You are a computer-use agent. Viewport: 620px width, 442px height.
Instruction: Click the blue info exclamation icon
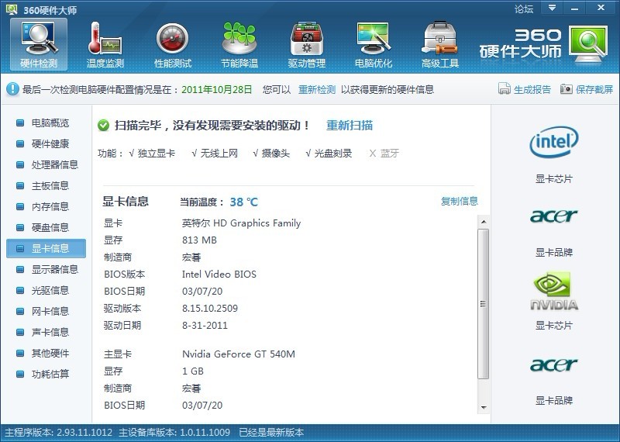pos(12,89)
